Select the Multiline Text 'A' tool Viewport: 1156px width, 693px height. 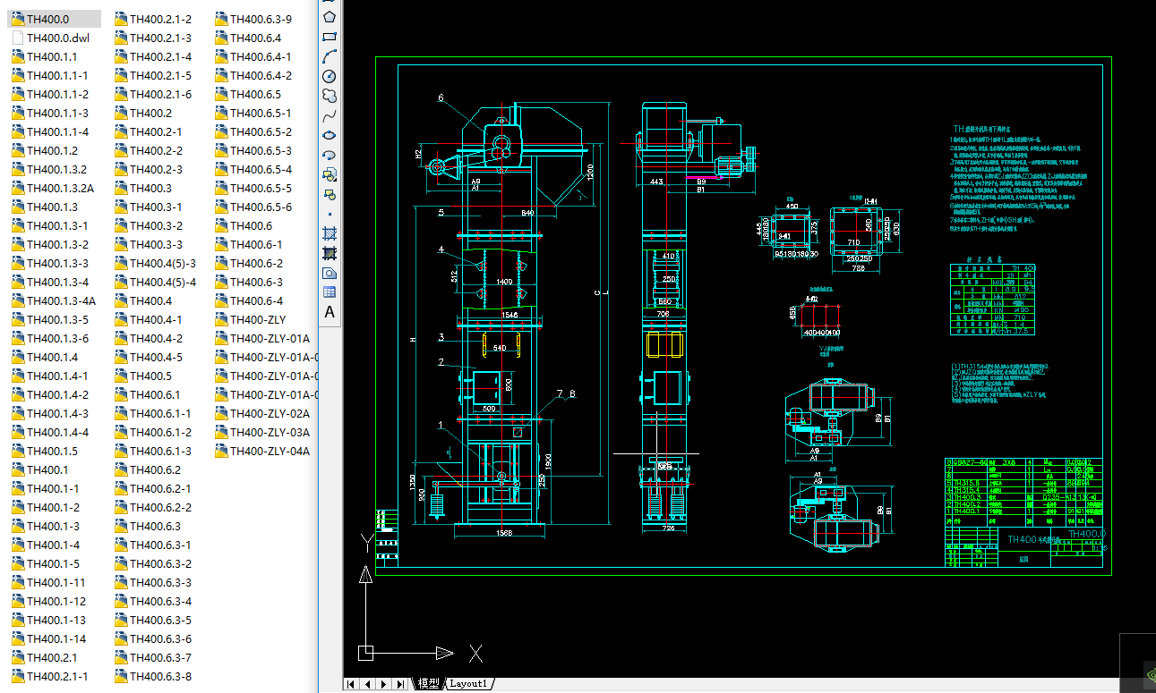point(330,312)
